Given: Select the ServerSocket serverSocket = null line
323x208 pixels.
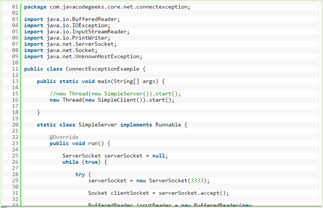Looking at the screenshot, I should coord(115,156).
